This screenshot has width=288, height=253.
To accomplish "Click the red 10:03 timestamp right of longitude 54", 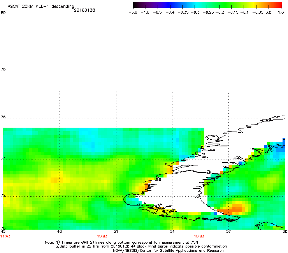I will [199, 236].
